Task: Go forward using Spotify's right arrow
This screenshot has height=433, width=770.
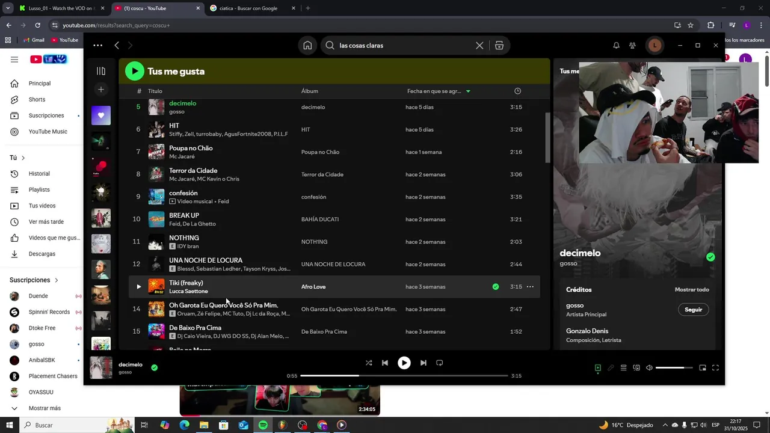Action: click(130, 46)
